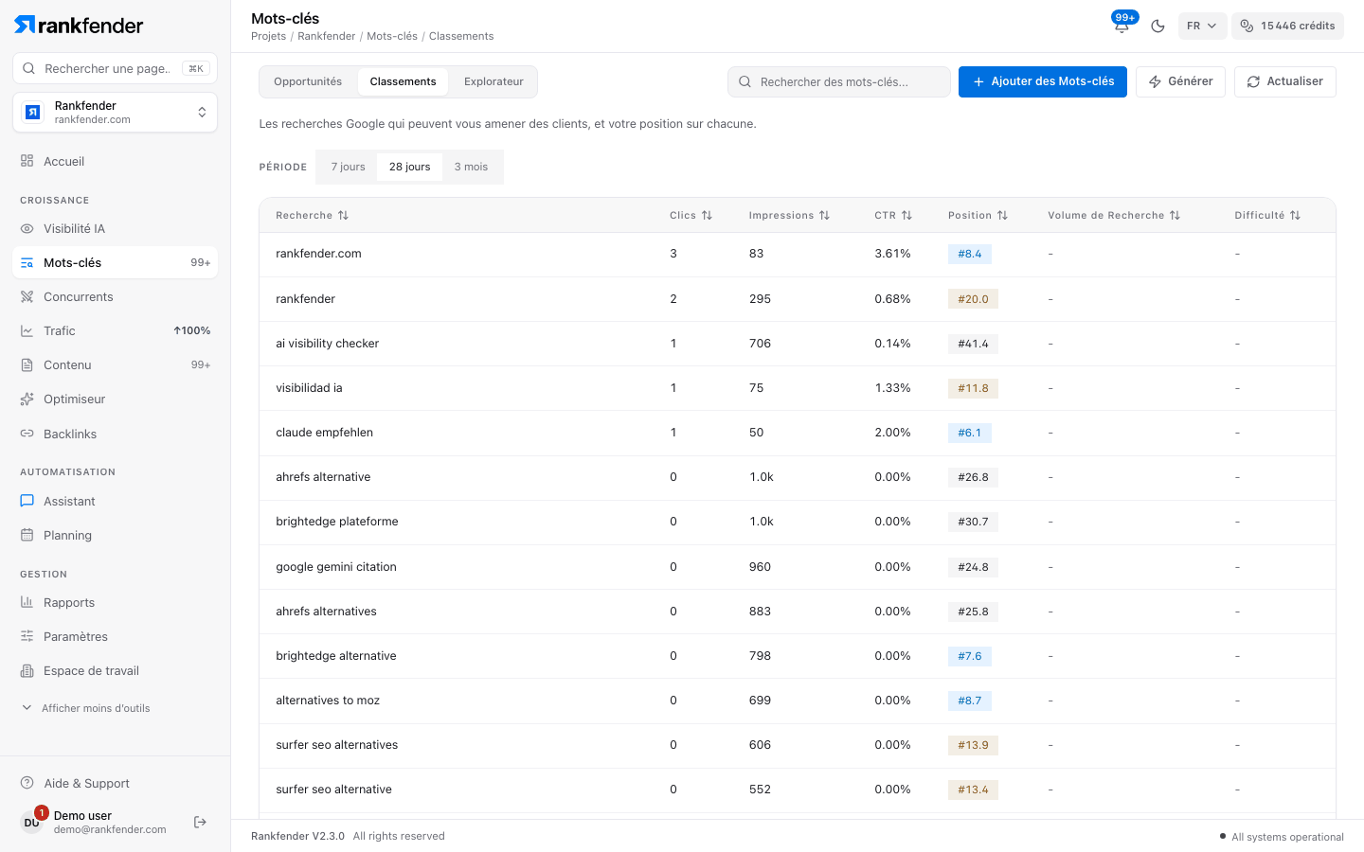Click the Générer button
1364x852 pixels.
(1180, 81)
